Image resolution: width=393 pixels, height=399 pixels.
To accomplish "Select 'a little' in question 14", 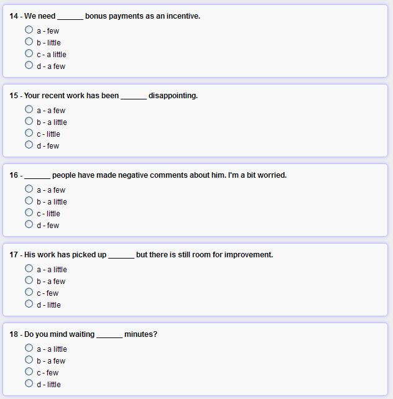I will coord(29,53).
